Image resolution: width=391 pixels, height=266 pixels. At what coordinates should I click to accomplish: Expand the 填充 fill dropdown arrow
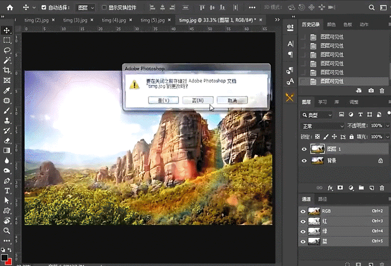[x=387, y=137]
